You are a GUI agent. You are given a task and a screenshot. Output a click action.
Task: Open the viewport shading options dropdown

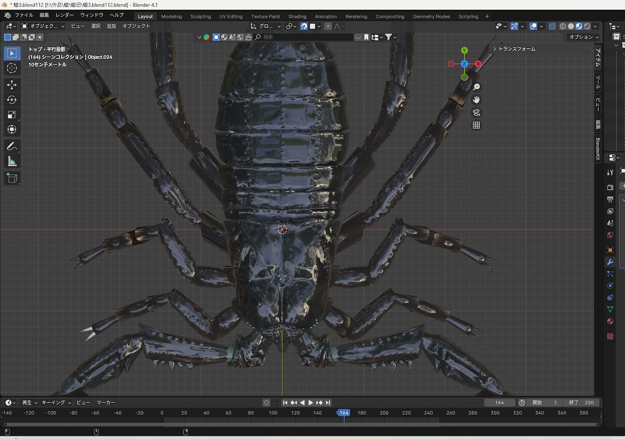[595, 26]
